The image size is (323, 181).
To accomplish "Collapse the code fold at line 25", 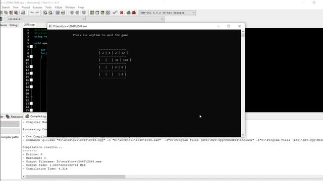I will click(x=31, y=110).
